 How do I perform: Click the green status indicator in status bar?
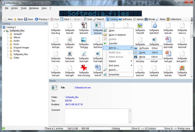4,128
